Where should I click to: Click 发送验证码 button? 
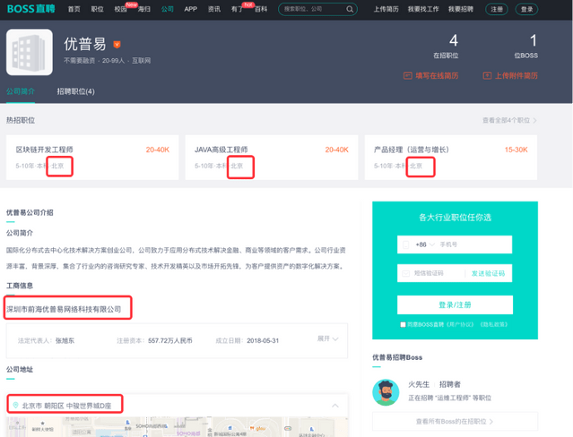(488, 273)
